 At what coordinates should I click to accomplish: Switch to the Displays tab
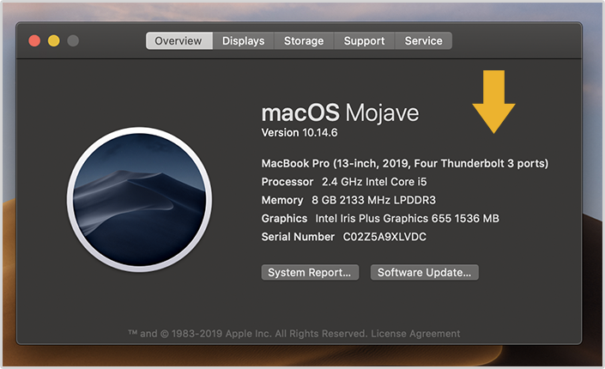pos(243,40)
